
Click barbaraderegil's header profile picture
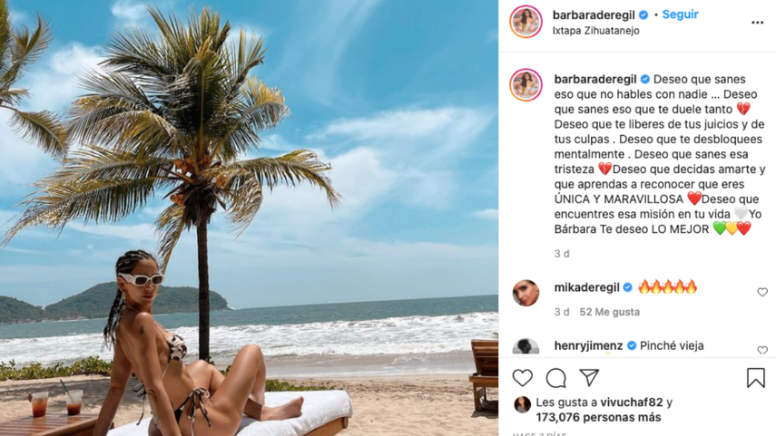click(526, 22)
